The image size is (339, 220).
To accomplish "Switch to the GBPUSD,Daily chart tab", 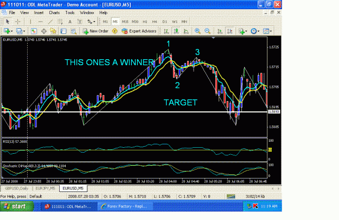I will tap(17, 188).
